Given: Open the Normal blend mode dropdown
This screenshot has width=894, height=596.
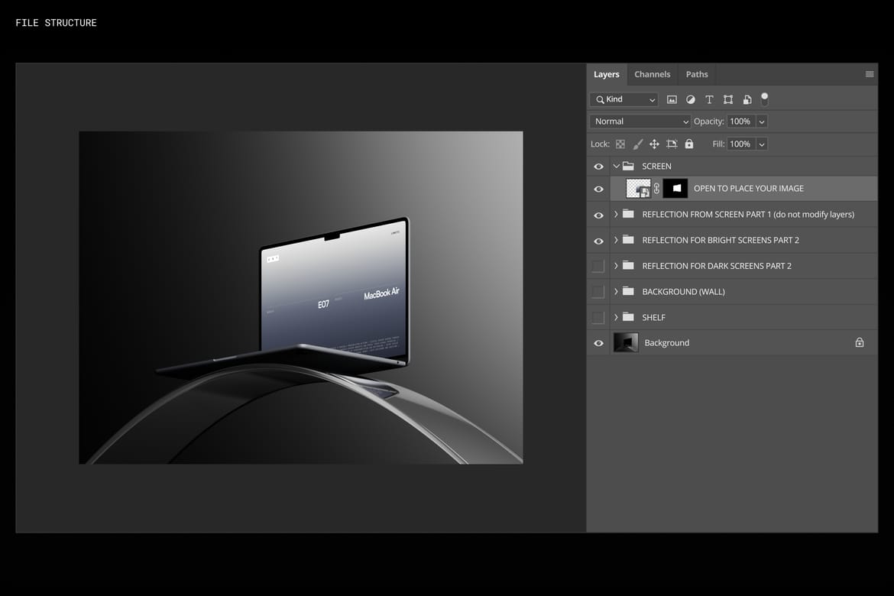Looking at the screenshot, I should (x=640, y=121).
